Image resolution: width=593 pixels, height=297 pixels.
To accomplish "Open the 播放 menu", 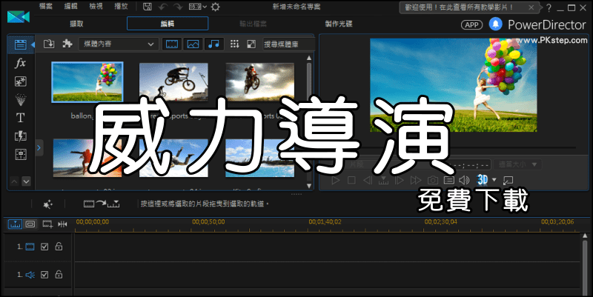I will [121, 7].
